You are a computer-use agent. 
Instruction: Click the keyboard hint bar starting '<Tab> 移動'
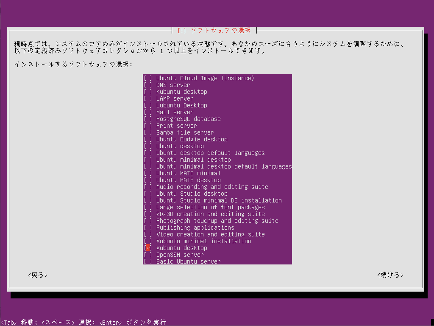pos(83,323)
